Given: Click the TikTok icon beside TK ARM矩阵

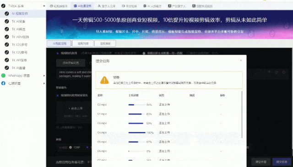Looking at the screenshot, I should pyautogui.click(x=7, y=37).
